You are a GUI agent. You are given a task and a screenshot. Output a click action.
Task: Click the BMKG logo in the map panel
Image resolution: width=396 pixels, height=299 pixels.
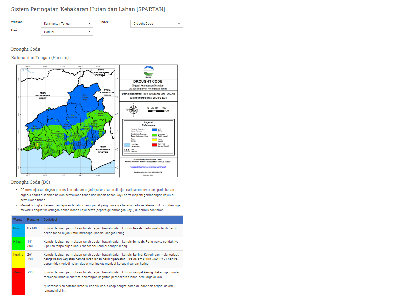(x=148, y=72)
